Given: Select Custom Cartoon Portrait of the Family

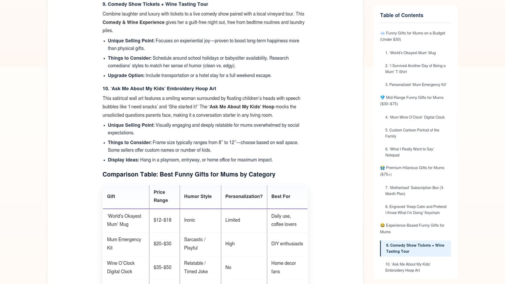Looking at the screenshot, I should [412, 133].
